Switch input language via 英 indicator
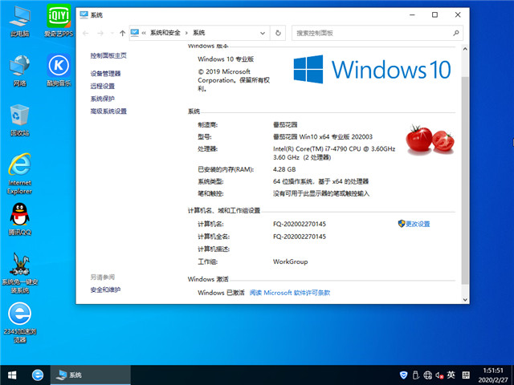The height and width of the screenshot is (385, 514). pyautogui.click(x=451, y=375)
